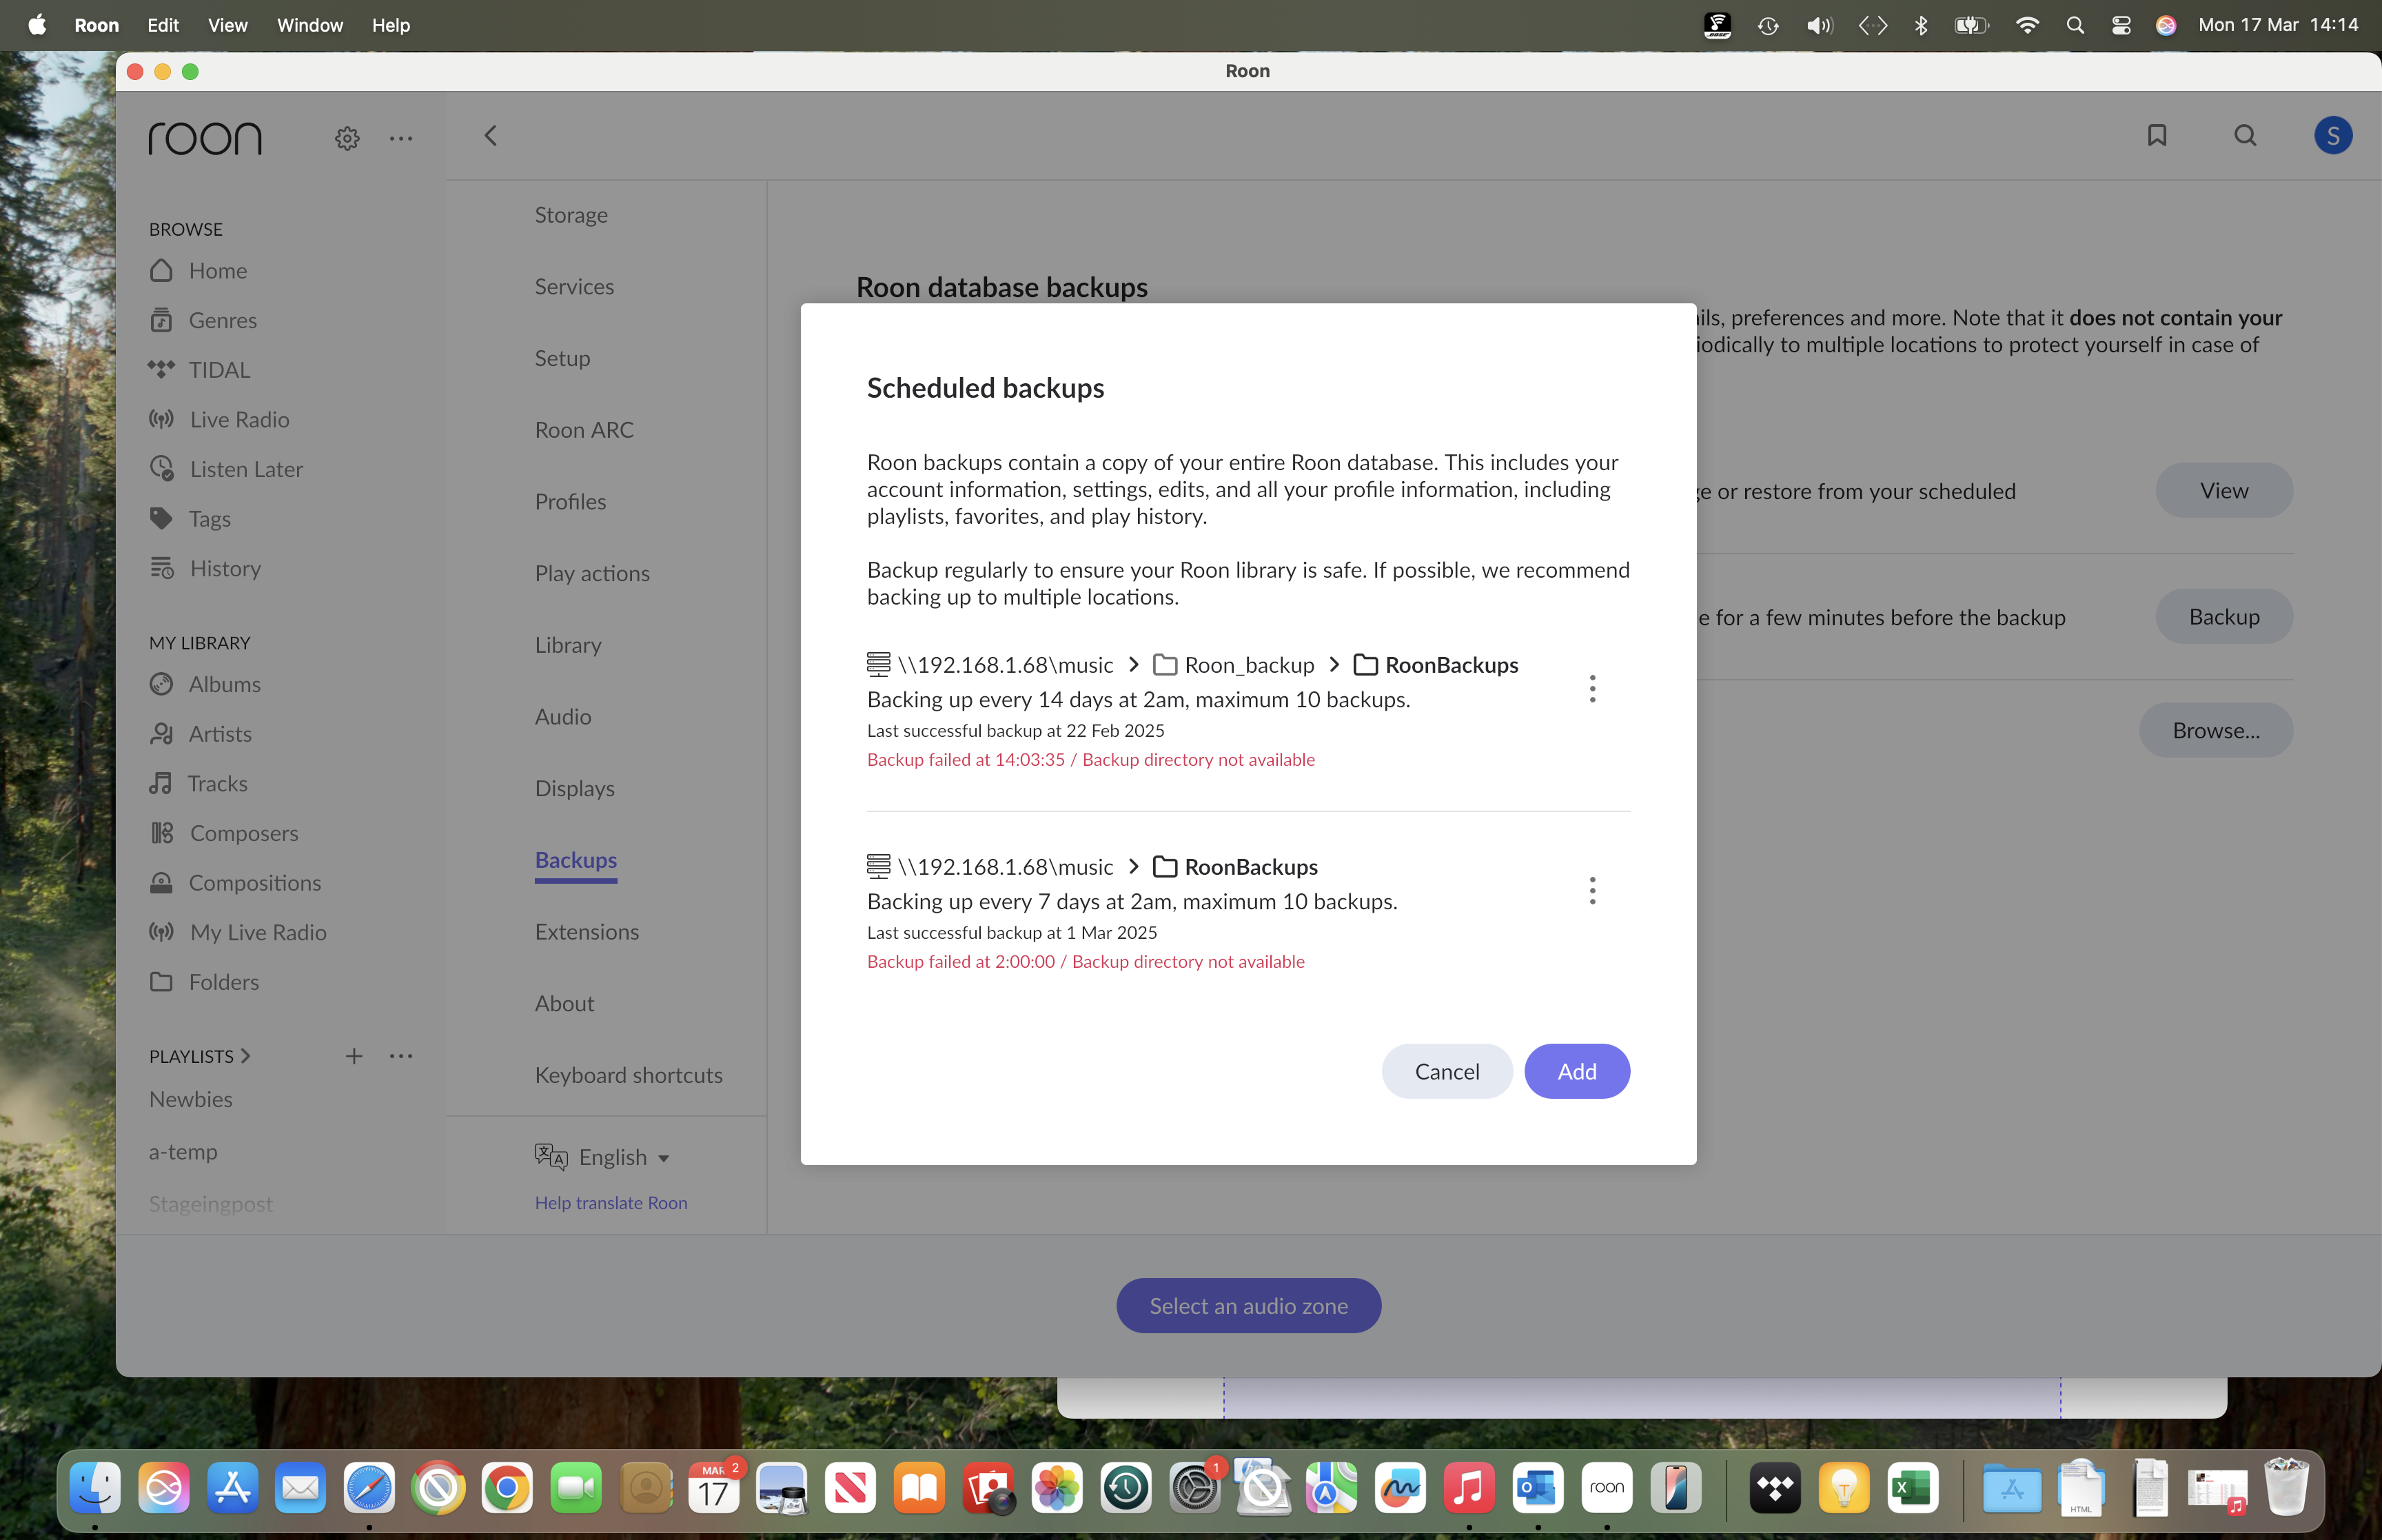Go back with the left chevron arrow

click(x=490, y=135)
